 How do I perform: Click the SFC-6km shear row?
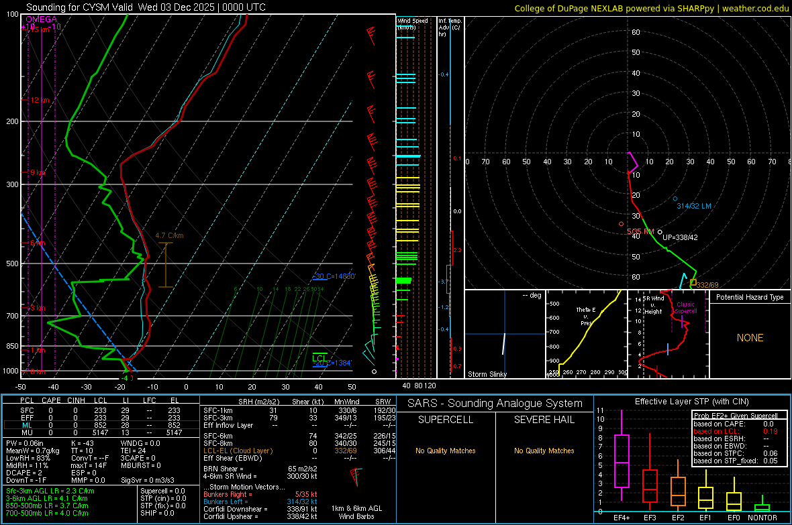[x=299, y=436]
